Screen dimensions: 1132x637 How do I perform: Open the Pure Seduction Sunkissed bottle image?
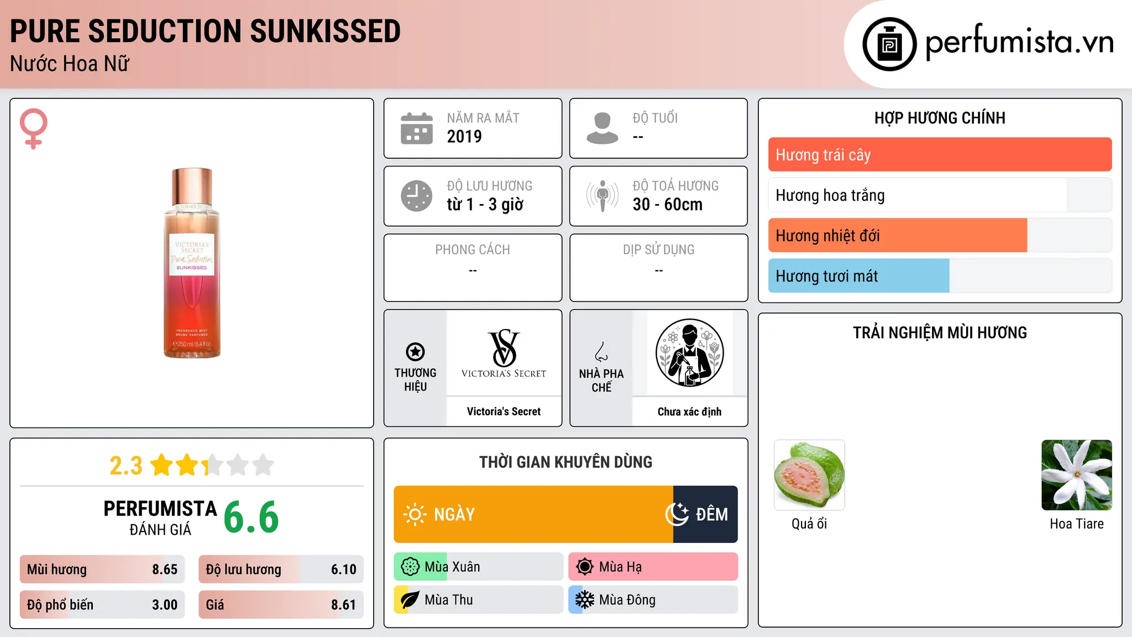pyautogui.click(x=192, y=263)
